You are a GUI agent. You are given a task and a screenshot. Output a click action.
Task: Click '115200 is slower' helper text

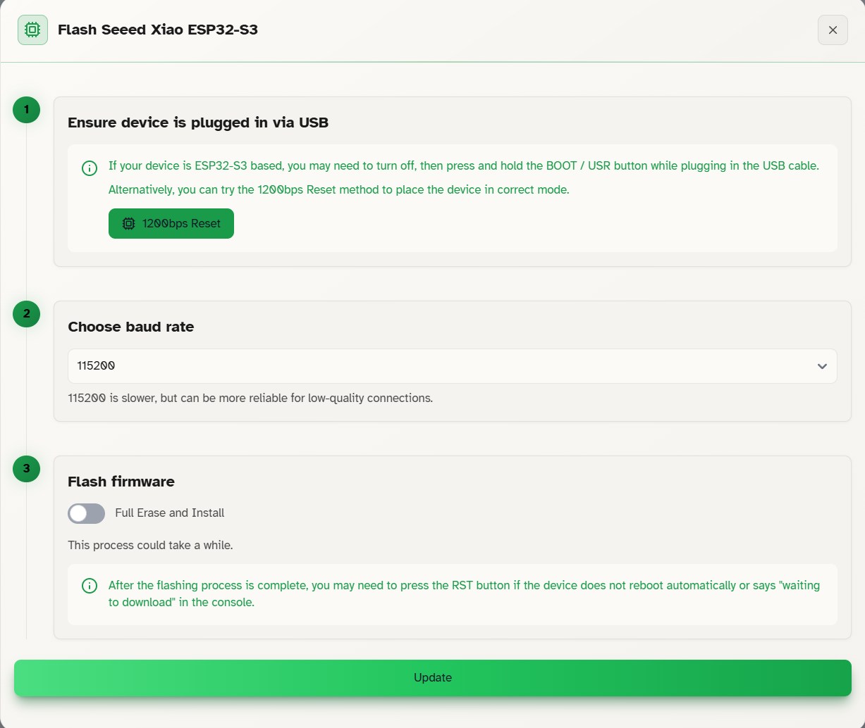click(x=250, y=398)
